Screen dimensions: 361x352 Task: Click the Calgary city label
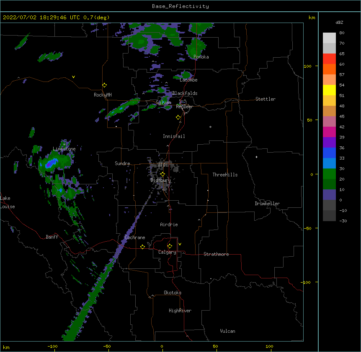[x=167, y=252]
